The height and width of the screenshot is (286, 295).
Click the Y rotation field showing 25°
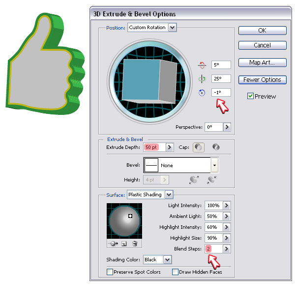click(x=221, y=79)
